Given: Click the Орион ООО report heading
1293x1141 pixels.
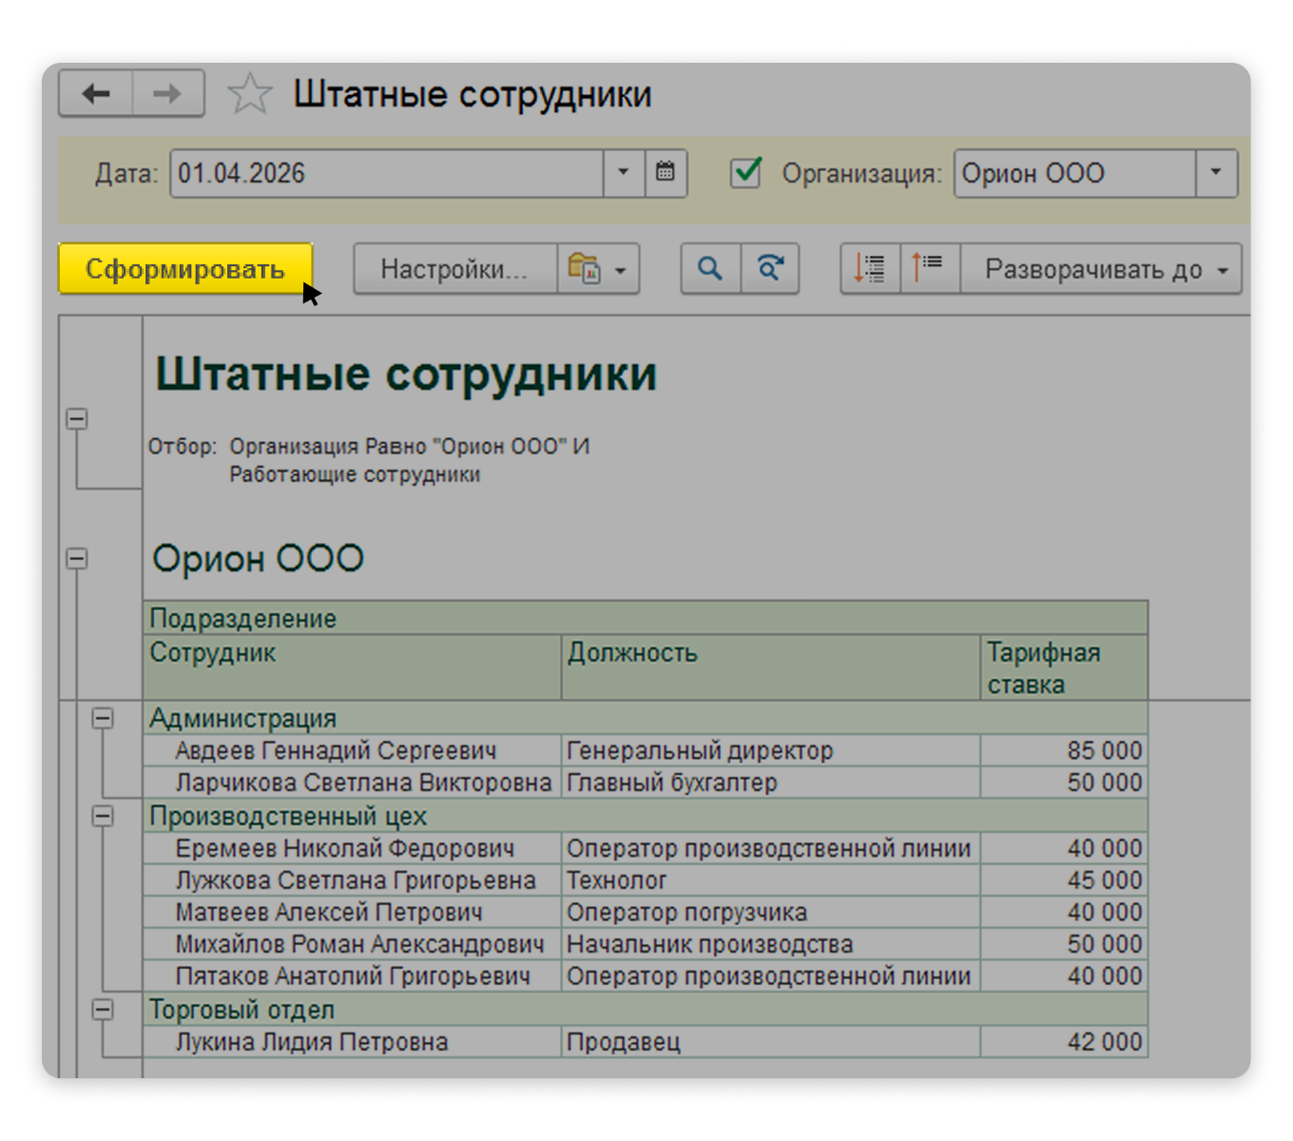Looking at the screenshot, I should pos(258,558).
